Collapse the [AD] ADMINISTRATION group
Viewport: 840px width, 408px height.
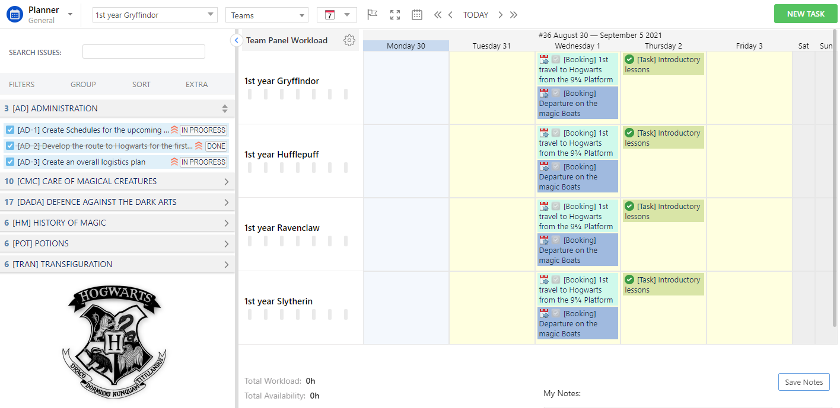click(x=225, y=108)
